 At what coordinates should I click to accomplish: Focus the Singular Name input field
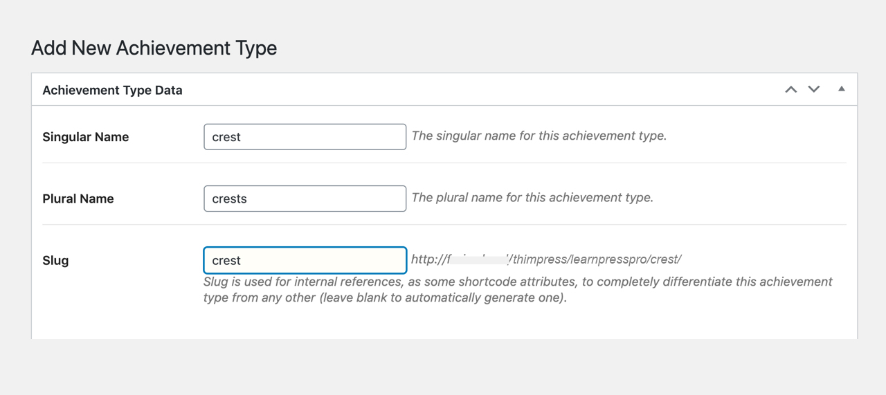click(305, 137)
